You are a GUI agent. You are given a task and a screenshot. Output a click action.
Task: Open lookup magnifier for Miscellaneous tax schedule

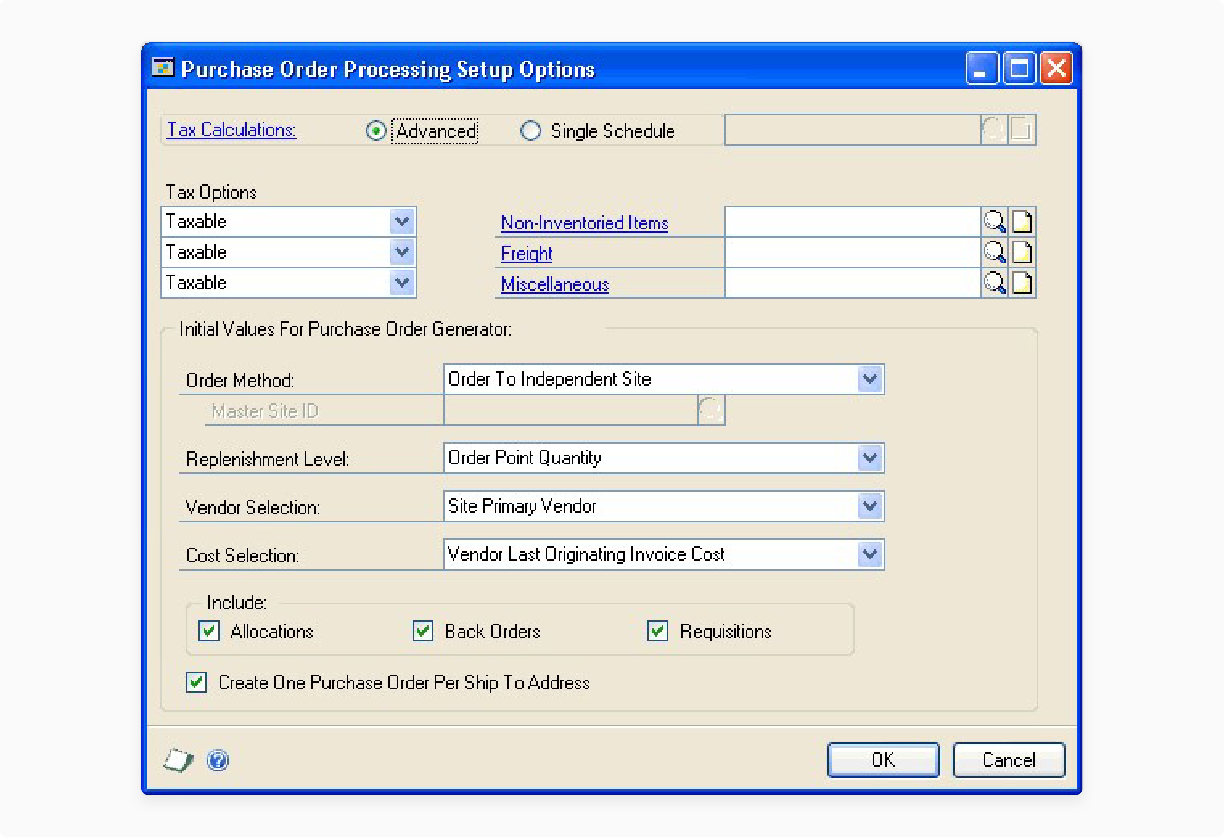click(x=994, y=283)
